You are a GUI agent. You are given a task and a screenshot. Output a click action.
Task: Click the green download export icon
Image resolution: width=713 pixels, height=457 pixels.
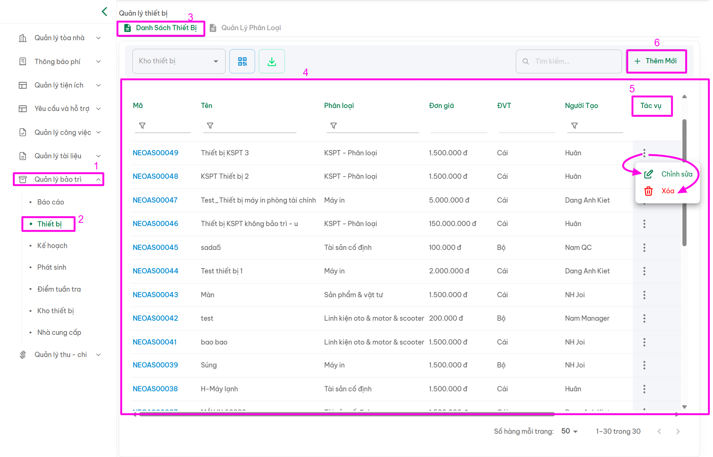click(x=272, y=61)
